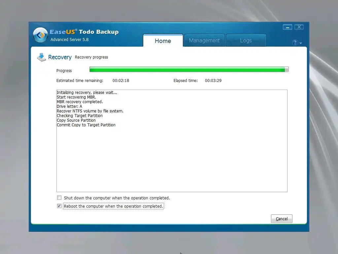Select log line 'Copy Source Partition'
The width and height of the screenshot is (338, 254).
(76, 120)
